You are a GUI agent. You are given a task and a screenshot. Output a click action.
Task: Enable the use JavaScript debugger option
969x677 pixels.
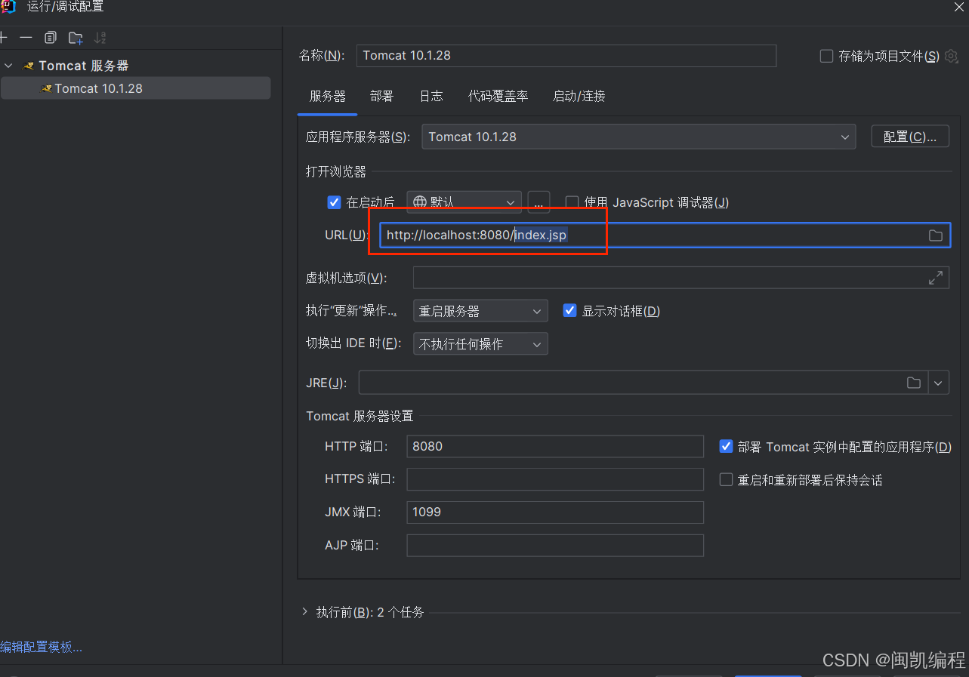pyautogui.click(x=572, y=202)
